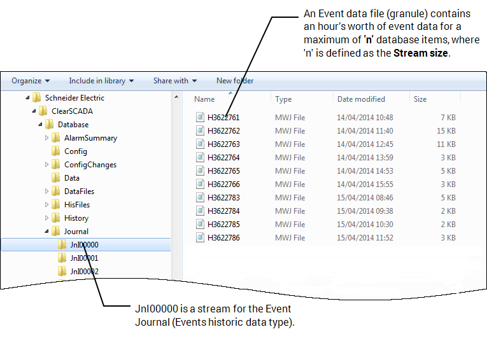Image resolution: width=487 pixels, height=341 pixels.
Task: Select the H3622763 file icon
Action: [x=201, y=144]
